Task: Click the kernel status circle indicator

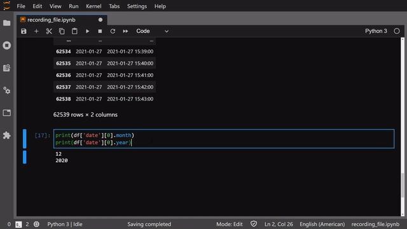Action: (x=397, y=31)
